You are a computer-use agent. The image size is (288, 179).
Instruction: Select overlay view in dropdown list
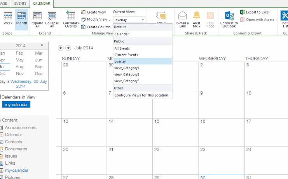[143, 61]
